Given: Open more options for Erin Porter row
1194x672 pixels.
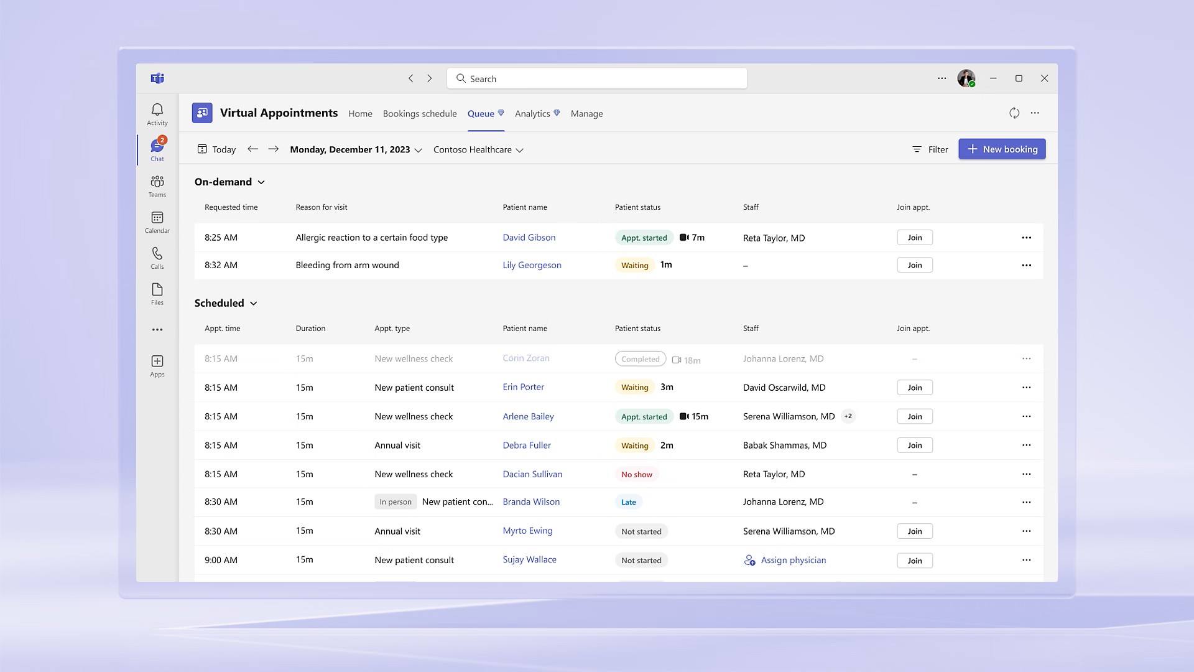Looking at the screenshot, I should click(1027, 388).
